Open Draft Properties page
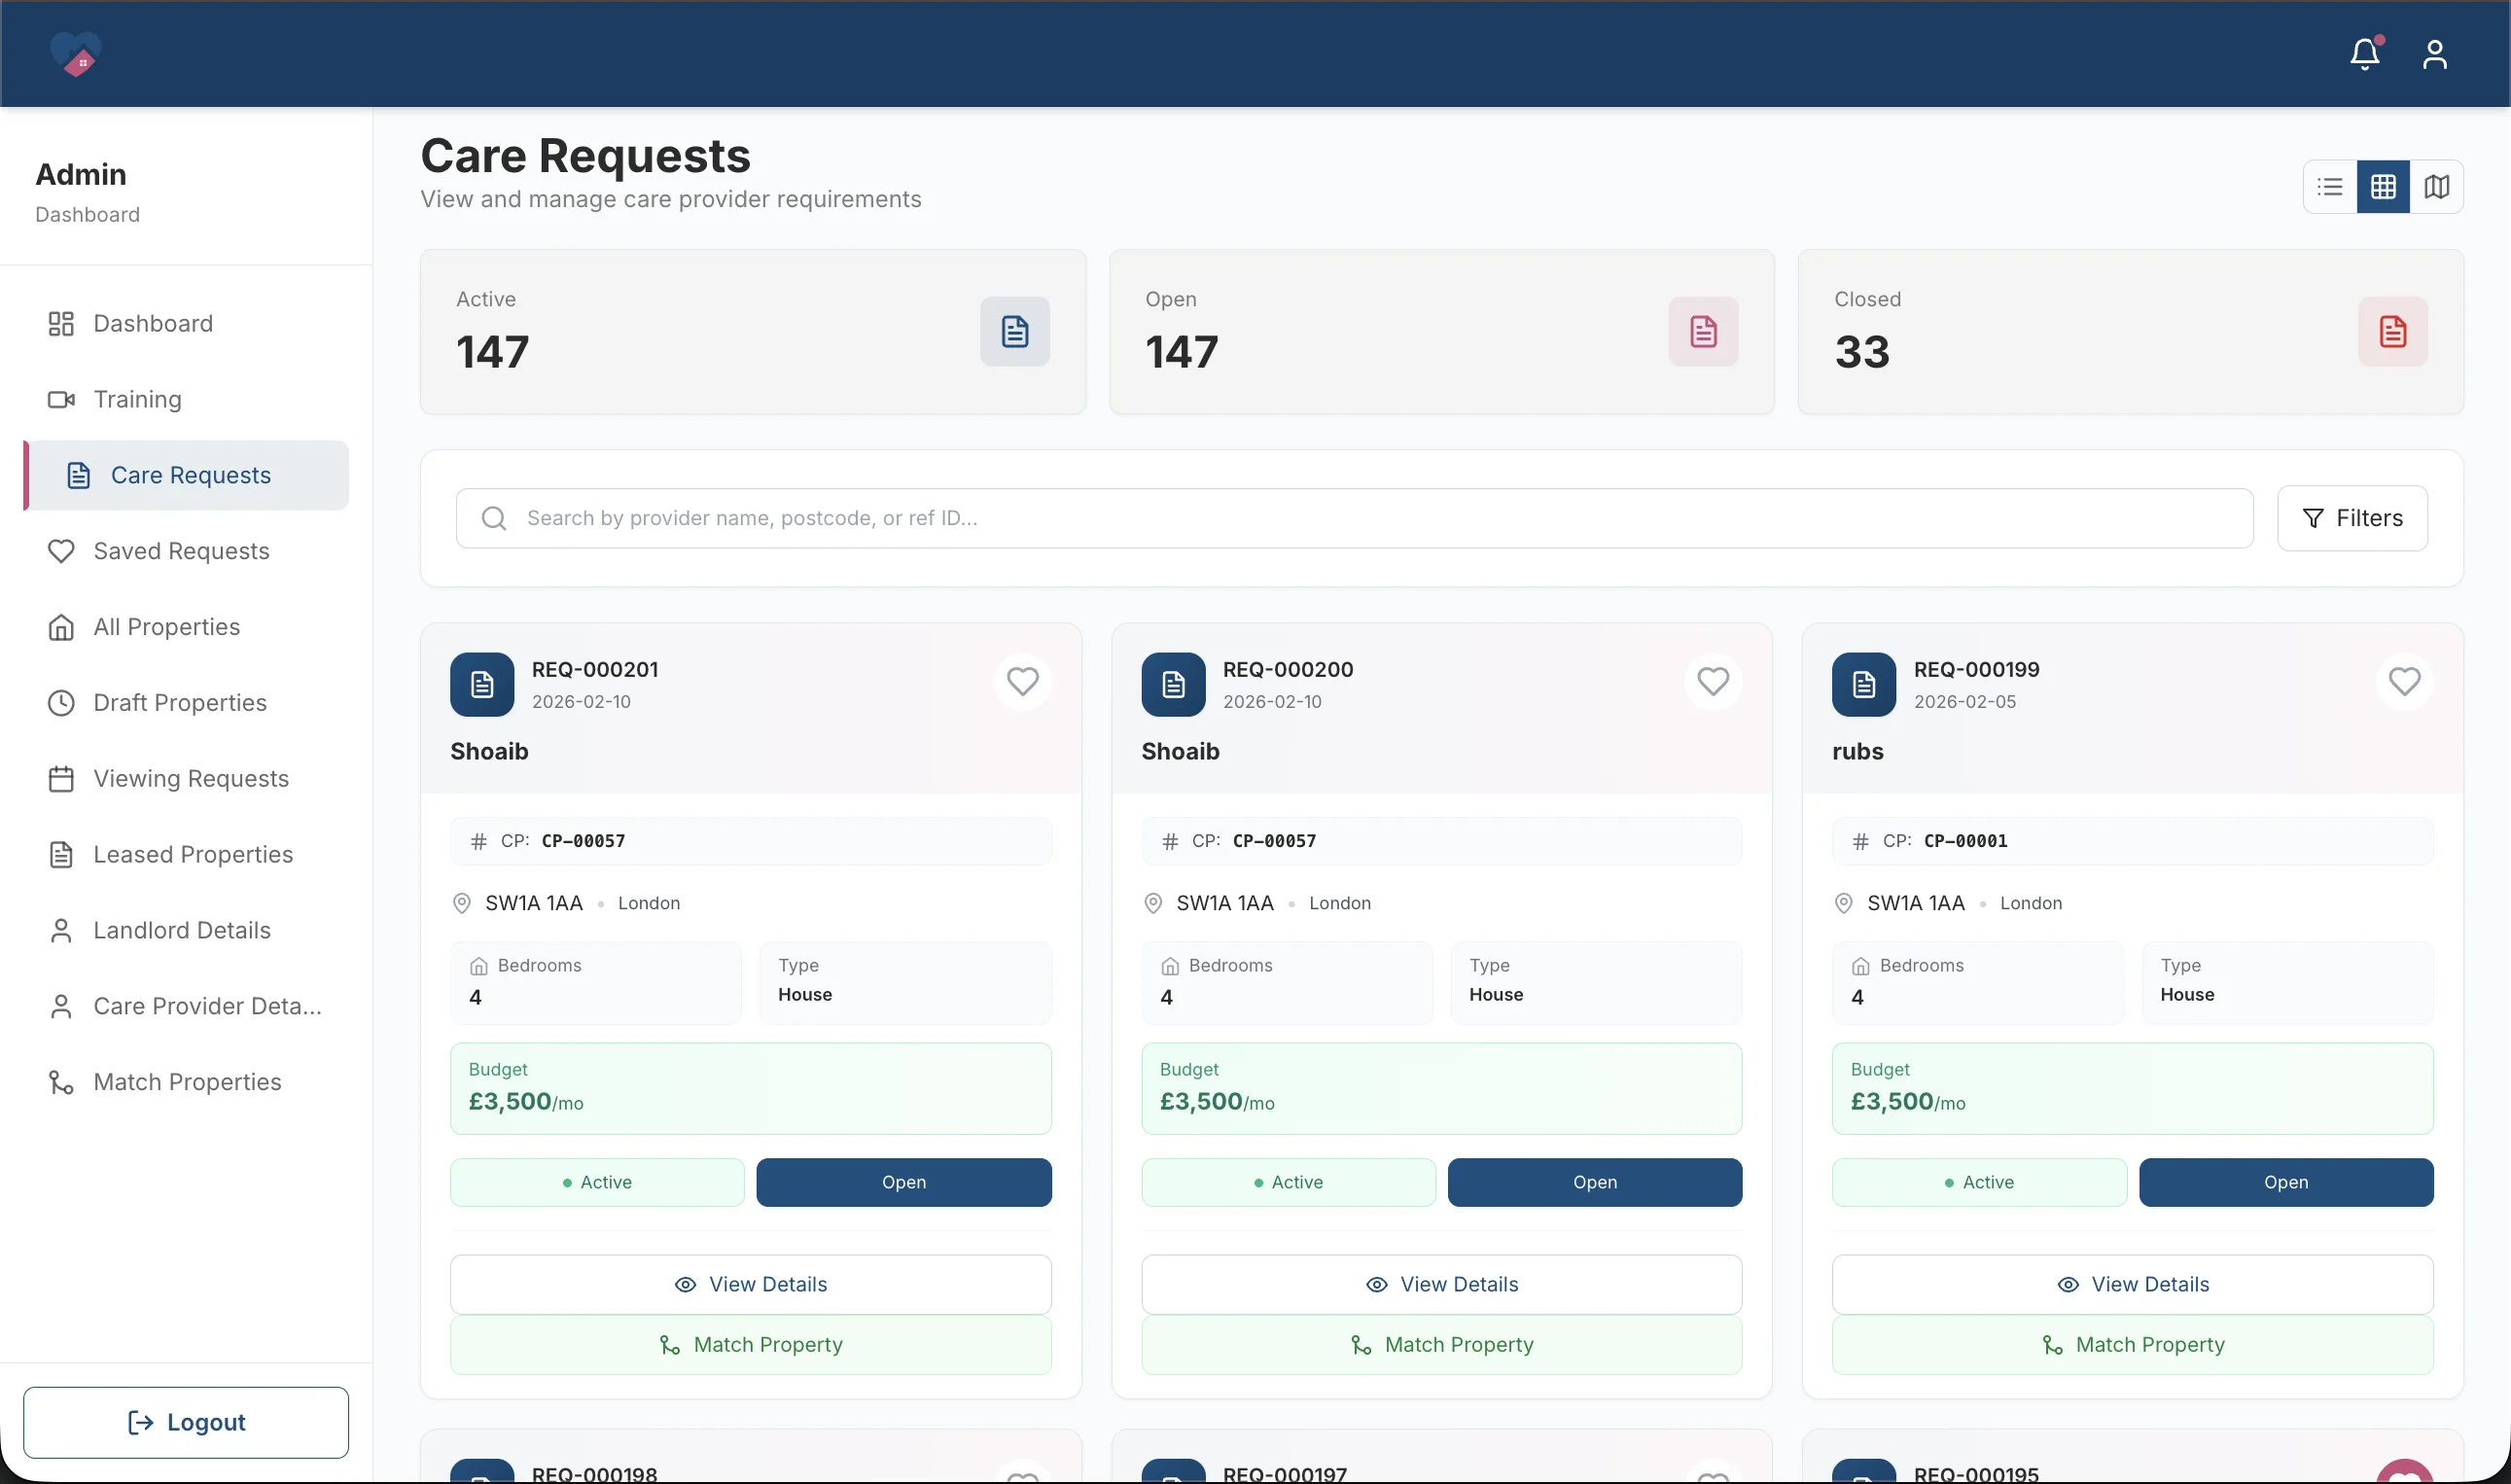The width and height of the screenshot is (2511, 1484). [186, 703]
